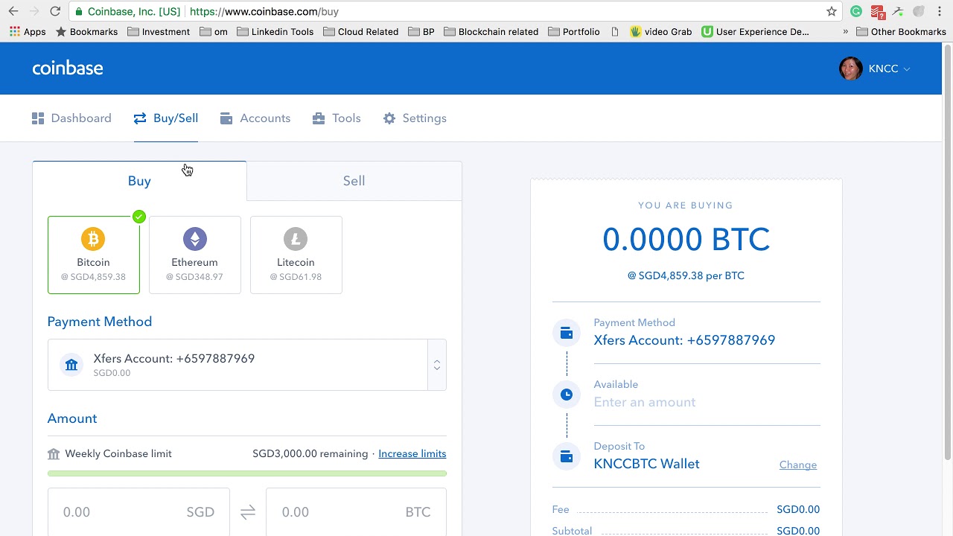Switch to the Buy tab
Image resolution: width=953 pixels, height=536 pixels.
pyautogui.click(x=139, y=181)
